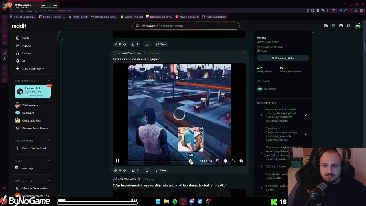This screenshot has width=366, height=206.
Task: Click the video progress bar scrubber
Action: (191, 161)
